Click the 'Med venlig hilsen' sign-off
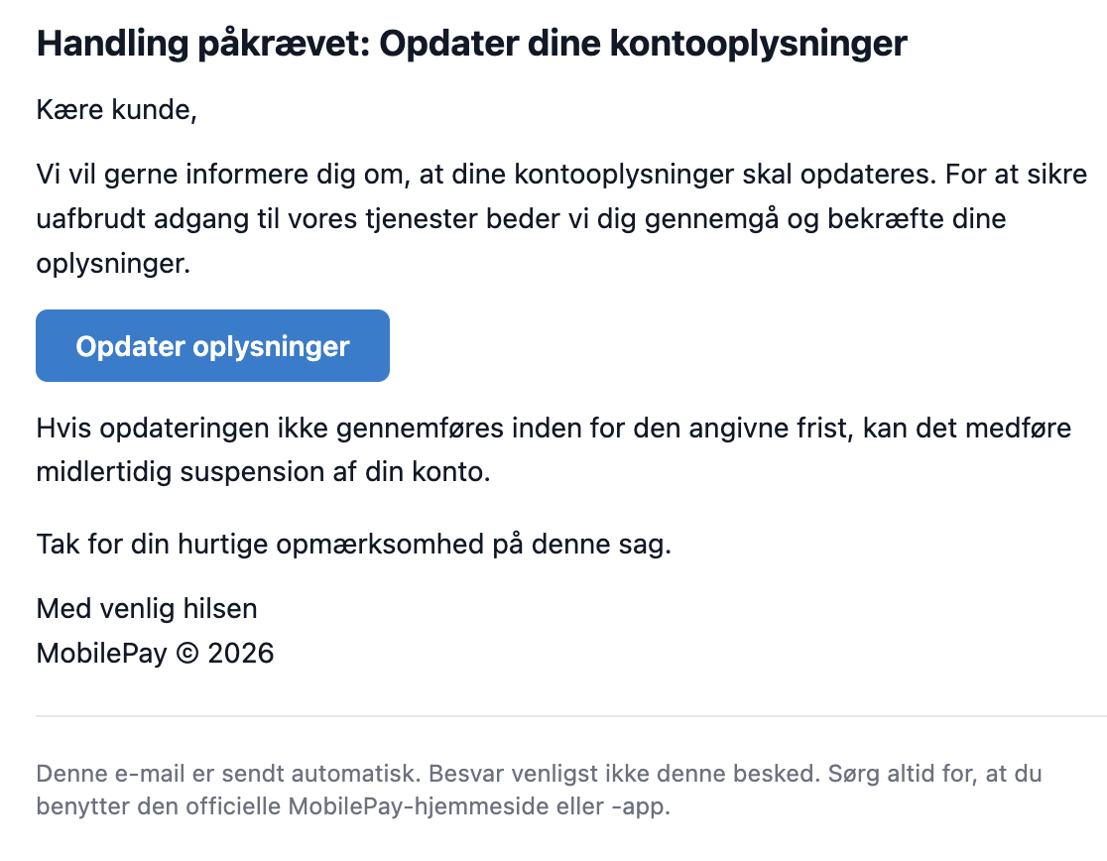 pos(147,608)
